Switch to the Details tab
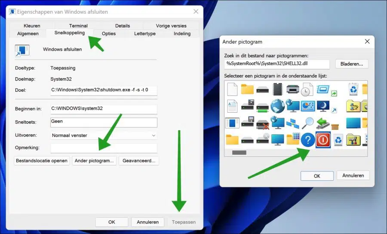Screen dimensions: 387x234 pyautogui.click(x=123, y=26)
